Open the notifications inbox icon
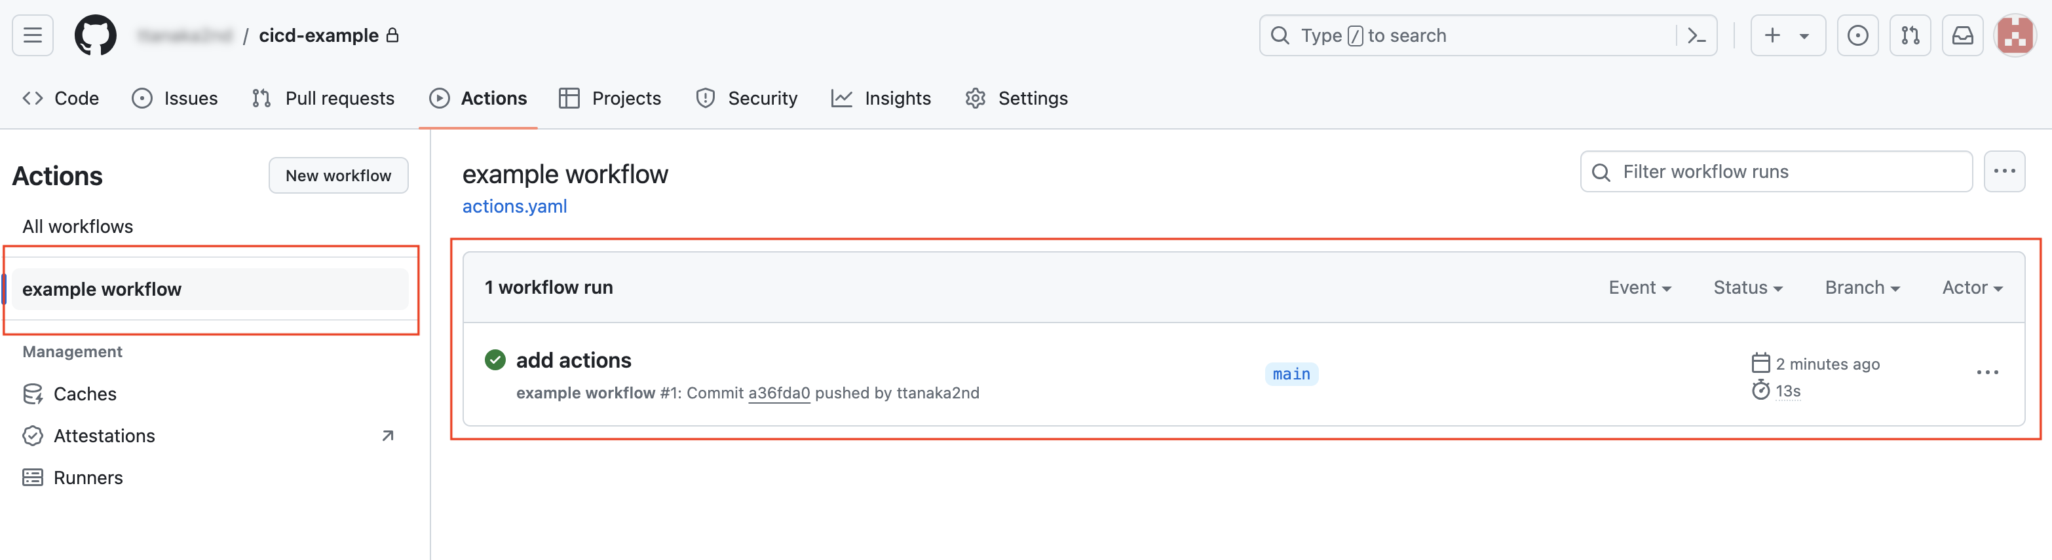Screen dimensions: 2052x560 point(1963,36)
